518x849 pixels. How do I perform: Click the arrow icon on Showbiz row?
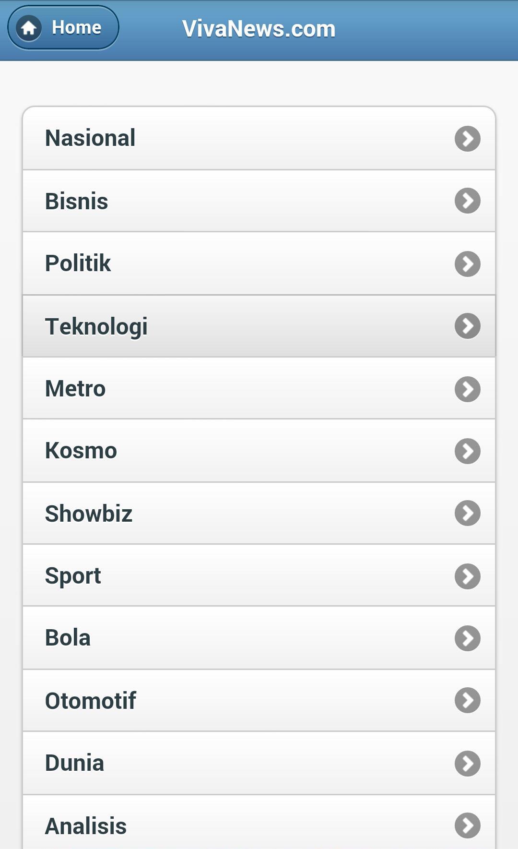(x=468, y=513)
